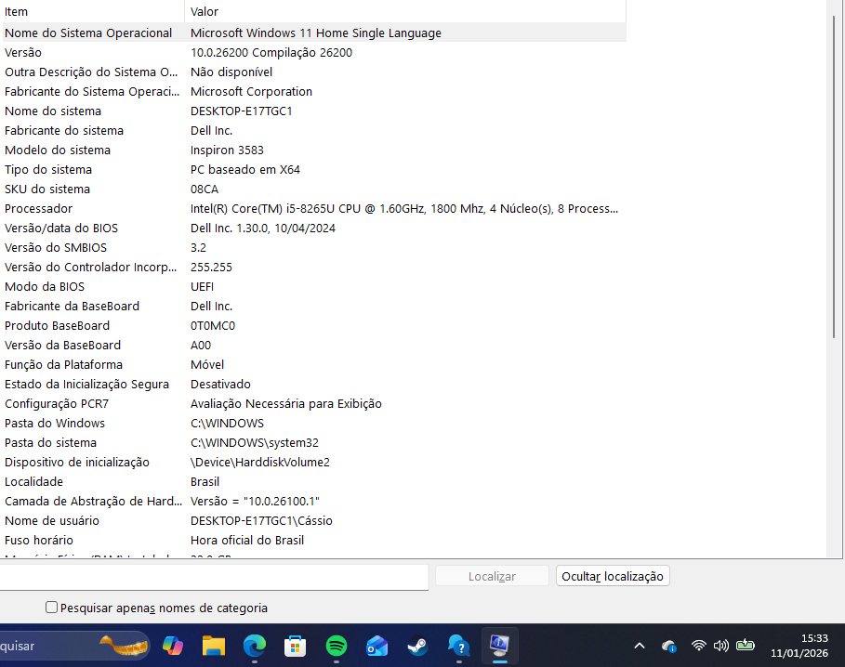Click the Localizar button

click(492, 576)
